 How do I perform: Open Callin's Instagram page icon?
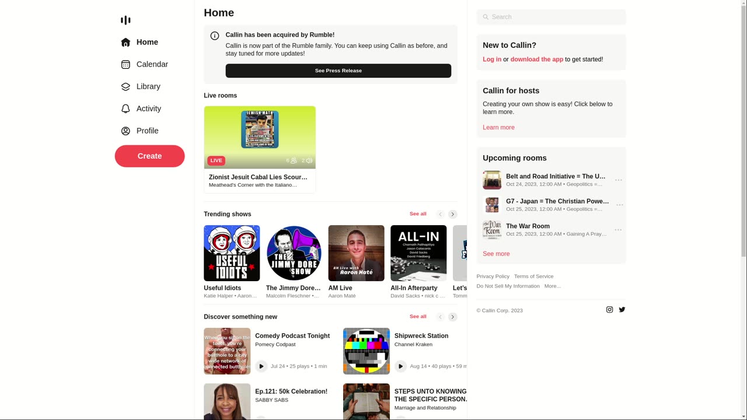click(609, 310)
